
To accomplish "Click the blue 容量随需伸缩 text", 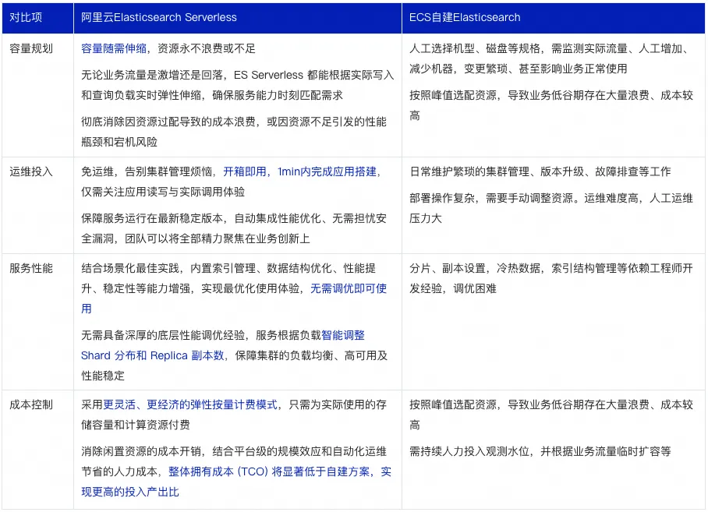I will point(114,48).
